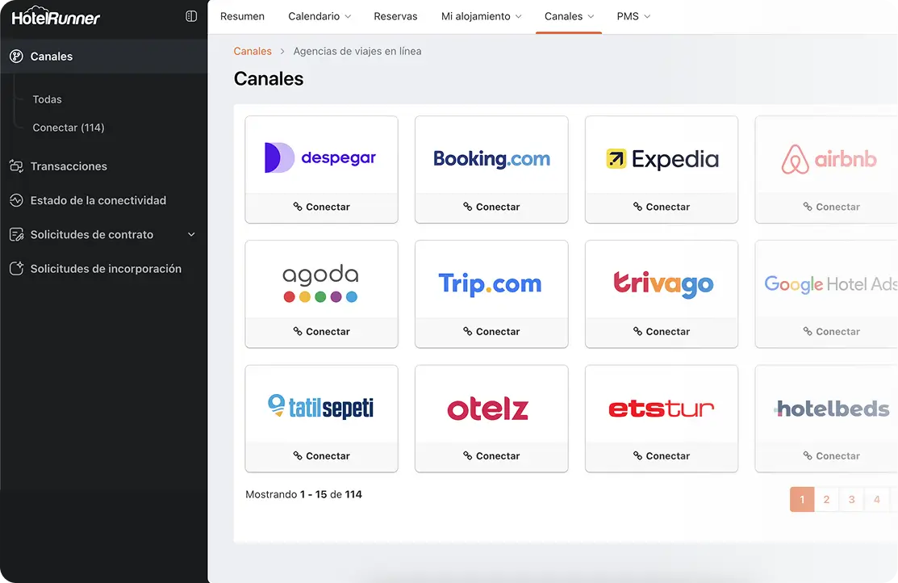Click the Transacciones sidebar icon

[x=16, y=166]
